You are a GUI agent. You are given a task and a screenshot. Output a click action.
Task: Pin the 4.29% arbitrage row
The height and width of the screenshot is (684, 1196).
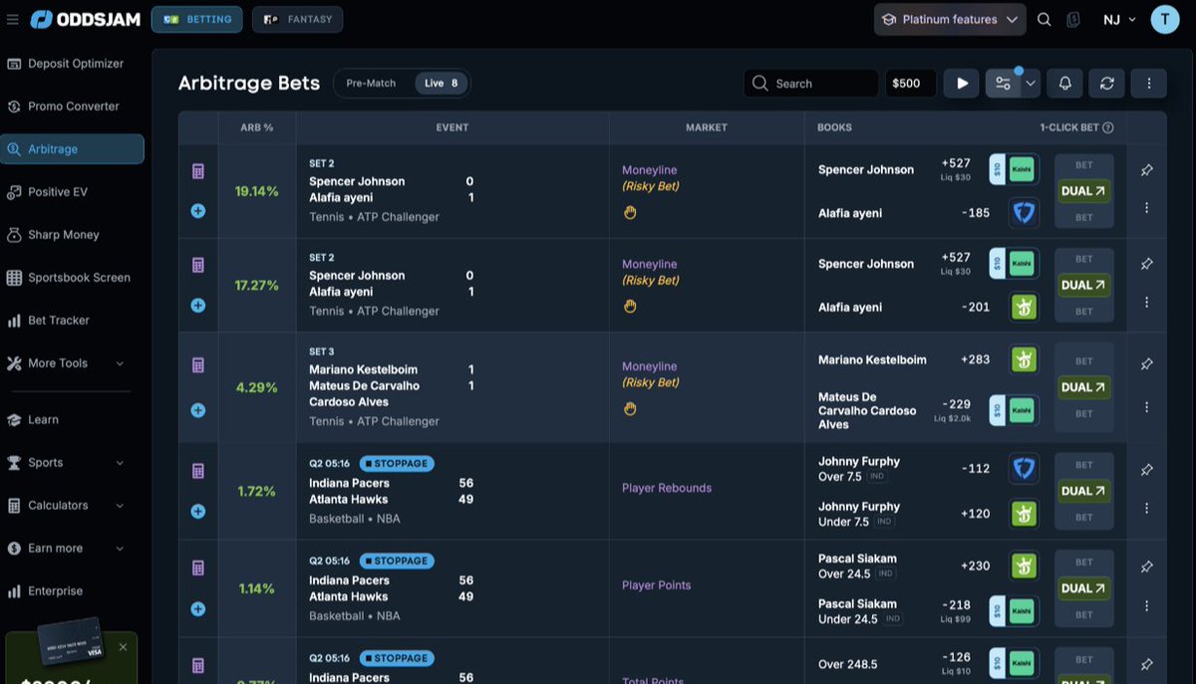(x=1147, y=364)
